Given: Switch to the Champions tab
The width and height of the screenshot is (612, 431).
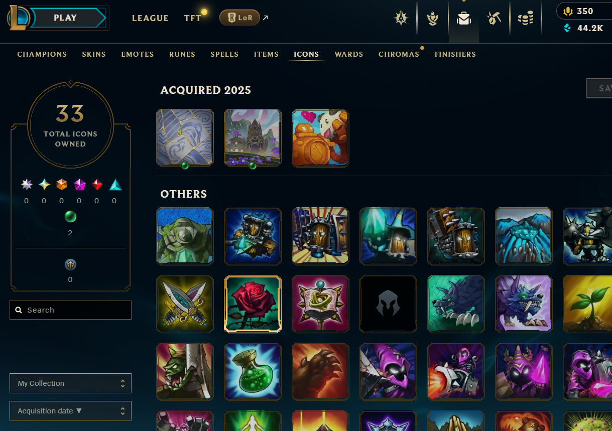Looking at the screenshot, I should coord(42,54).
